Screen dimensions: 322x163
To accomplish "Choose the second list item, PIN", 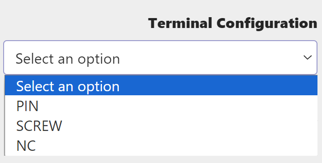I will click(x=161, y=106).
